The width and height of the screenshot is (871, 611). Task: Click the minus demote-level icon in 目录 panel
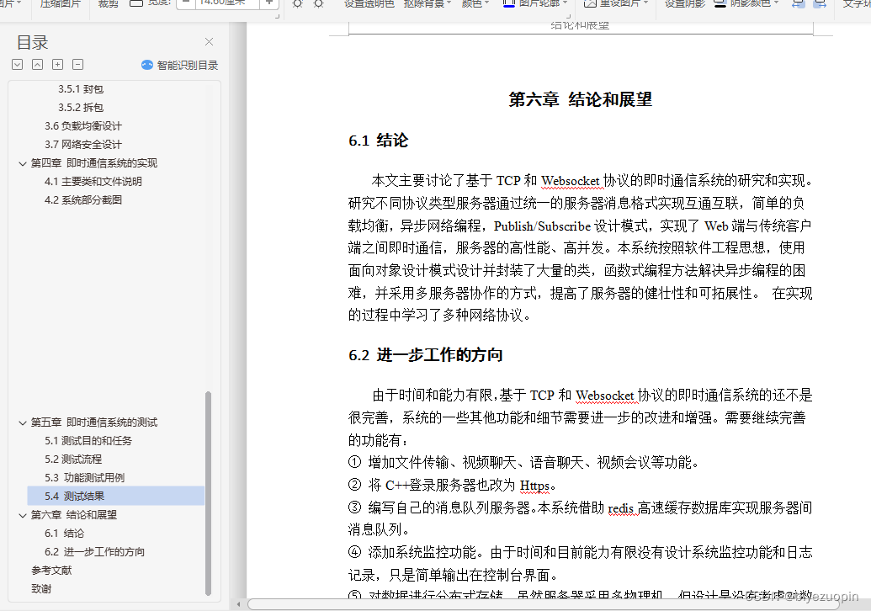tap(77, 65)
